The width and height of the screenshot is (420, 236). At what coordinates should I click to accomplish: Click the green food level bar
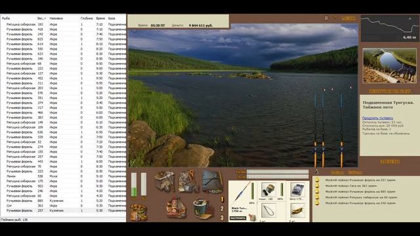pos(134,184)
